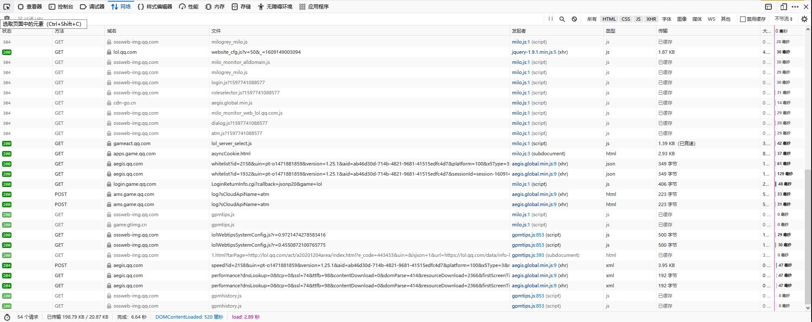The image size is (812, 322).
Task: Switch to the 控制台 tab
Action: click(x=61, y=7)
